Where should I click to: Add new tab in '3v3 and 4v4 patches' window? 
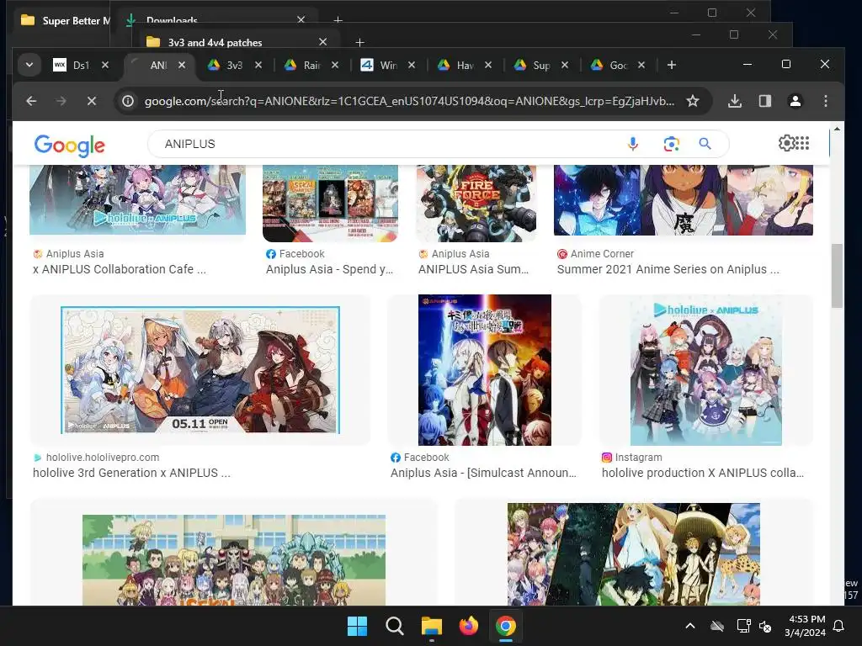coord(359,42)
